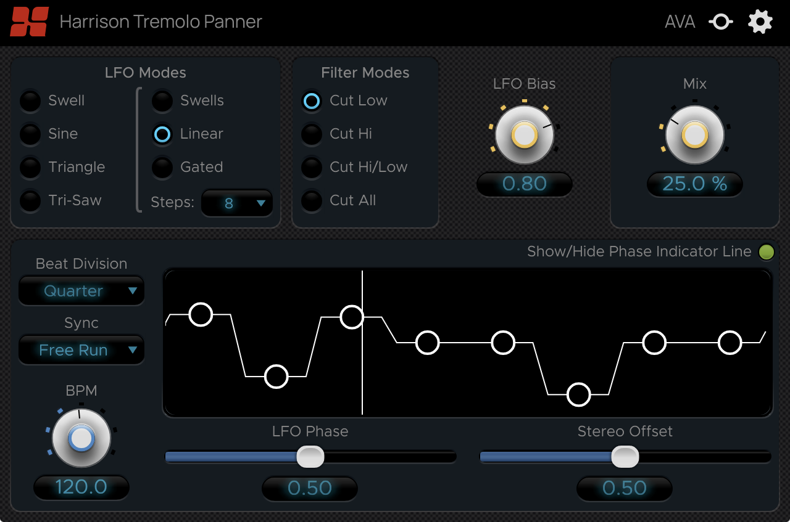
Task: Click the BPM knob
Action: (81, 437)
